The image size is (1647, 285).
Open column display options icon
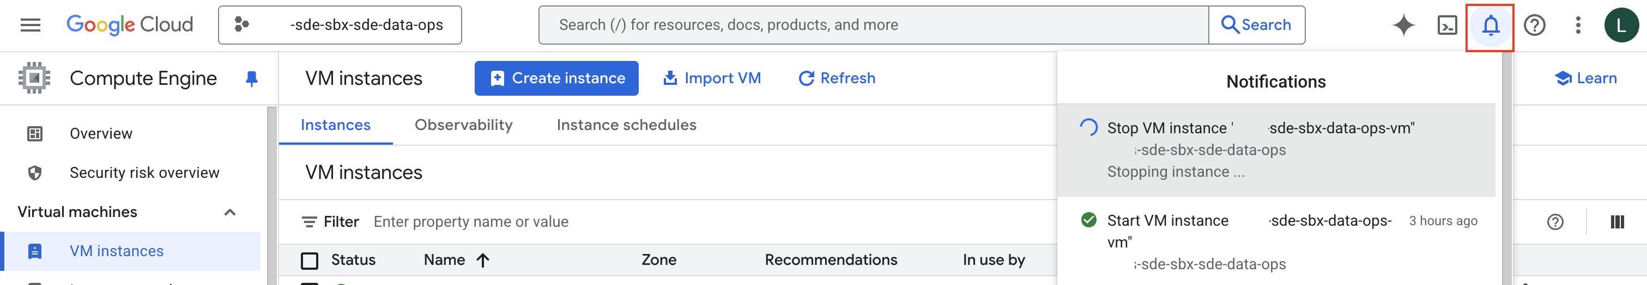point(1617,222)
